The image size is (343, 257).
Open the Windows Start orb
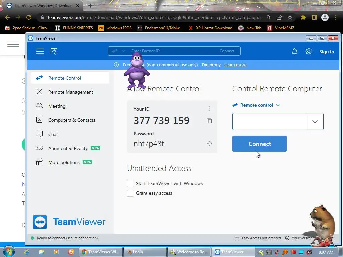point(9,252)
